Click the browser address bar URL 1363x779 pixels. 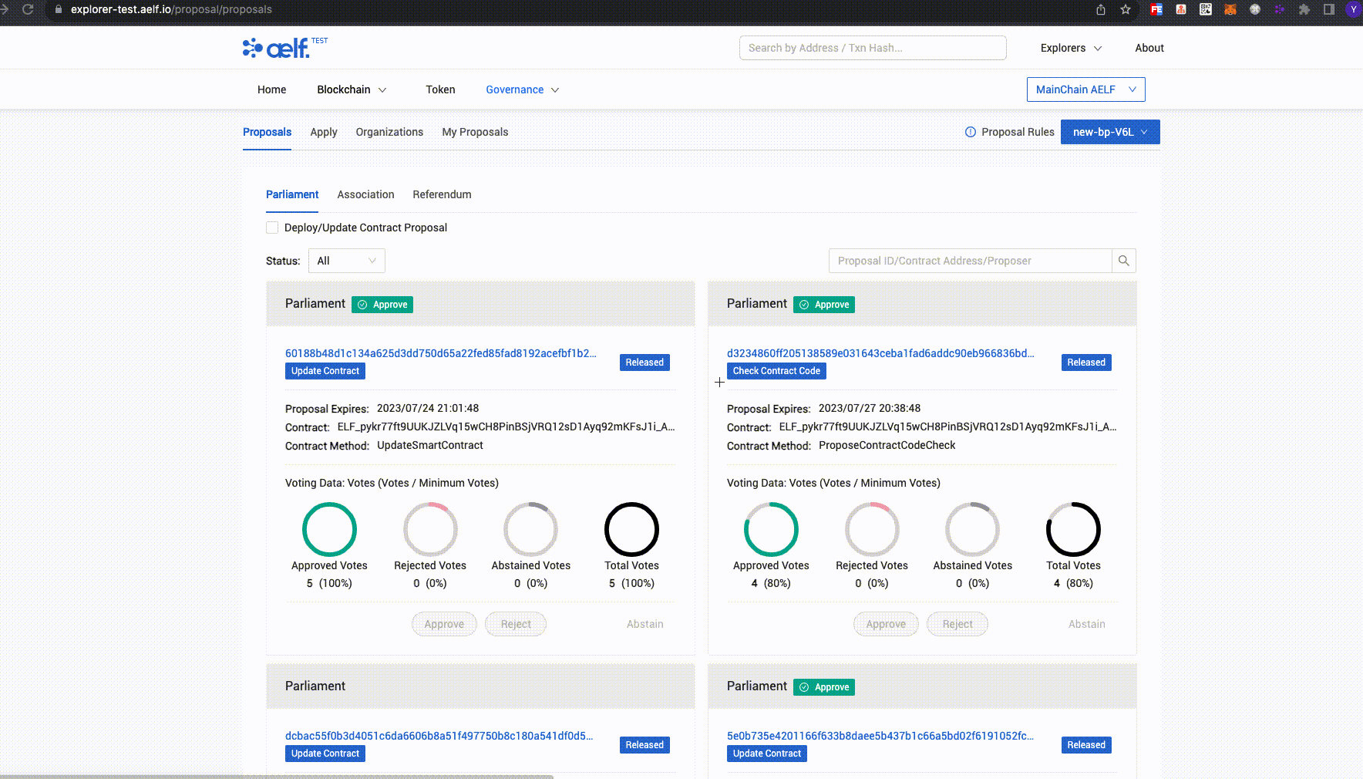[x=171, y=9]
